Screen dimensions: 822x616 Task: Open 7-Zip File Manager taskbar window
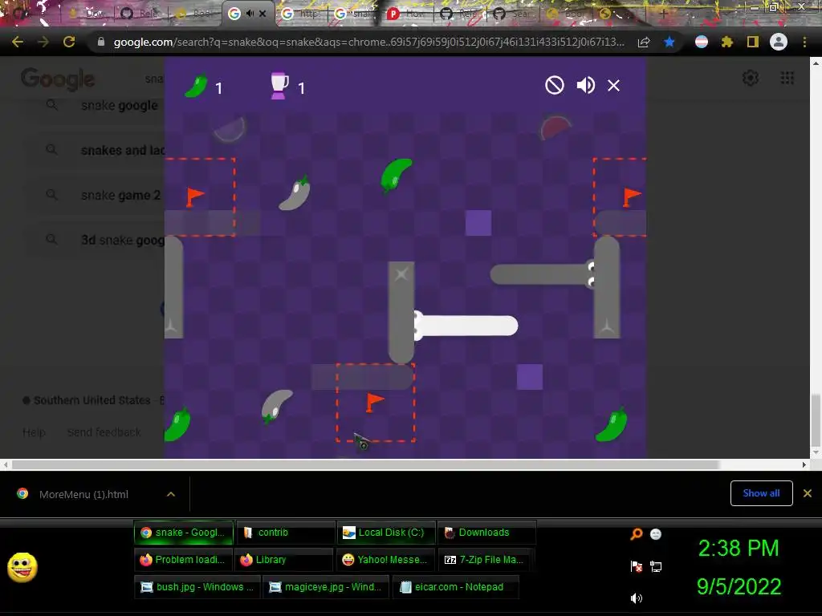(486, 559)
